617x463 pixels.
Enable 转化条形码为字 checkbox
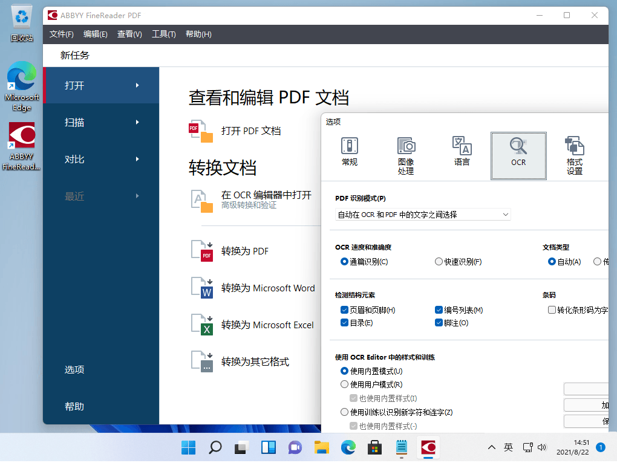[x=552, y=310]
